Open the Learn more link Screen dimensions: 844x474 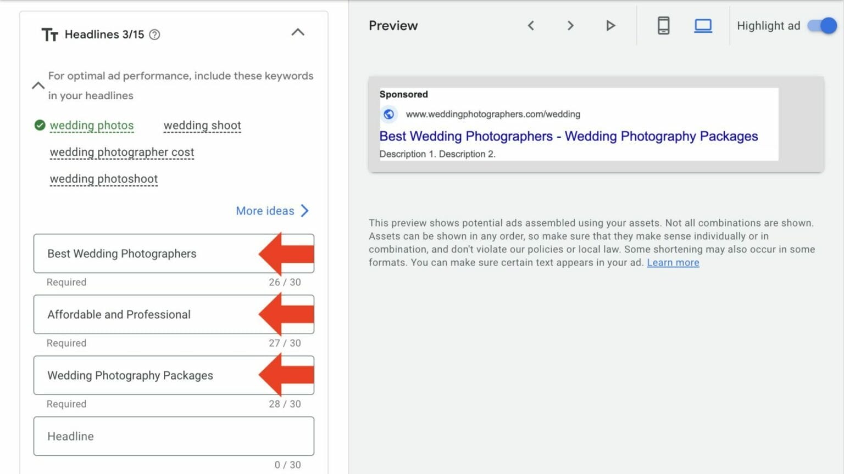click(x=673, y=263)
